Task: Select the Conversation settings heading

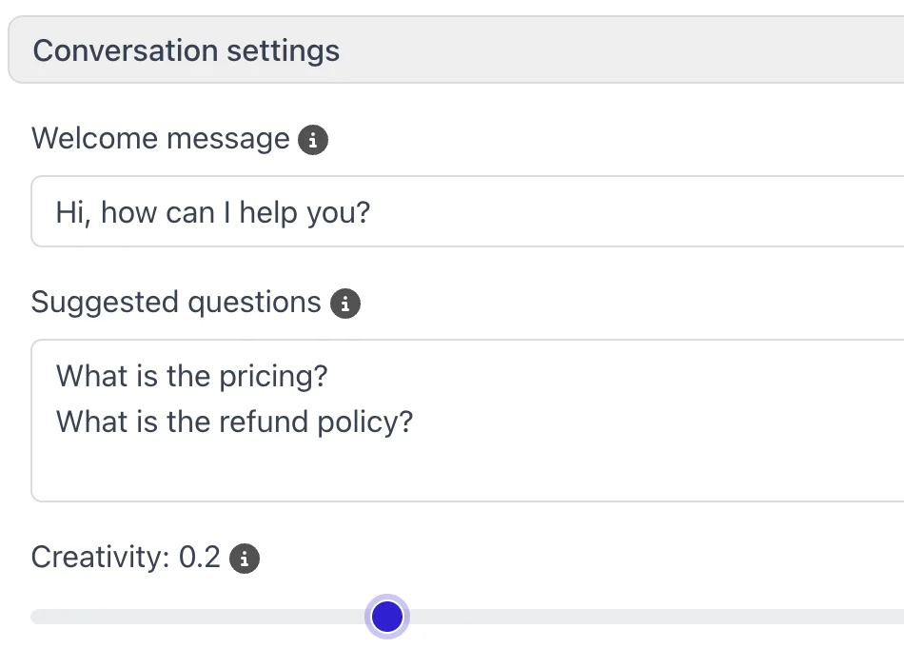Action: click(186, 49)
